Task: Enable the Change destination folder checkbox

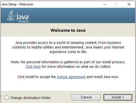Action: 6,98
